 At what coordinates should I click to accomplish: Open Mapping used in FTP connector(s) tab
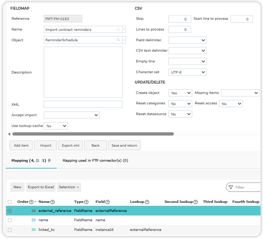tap(95, 161)
